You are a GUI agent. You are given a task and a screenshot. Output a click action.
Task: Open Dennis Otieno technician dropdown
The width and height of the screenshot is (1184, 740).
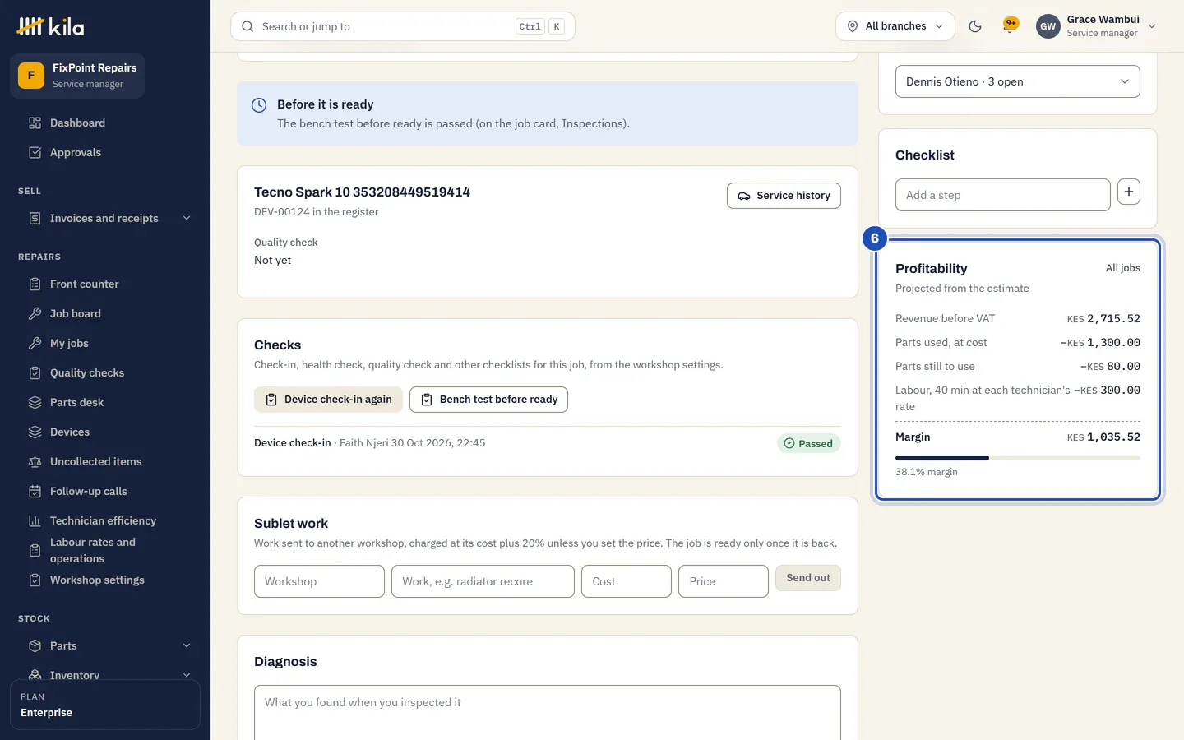(1017, 81)
